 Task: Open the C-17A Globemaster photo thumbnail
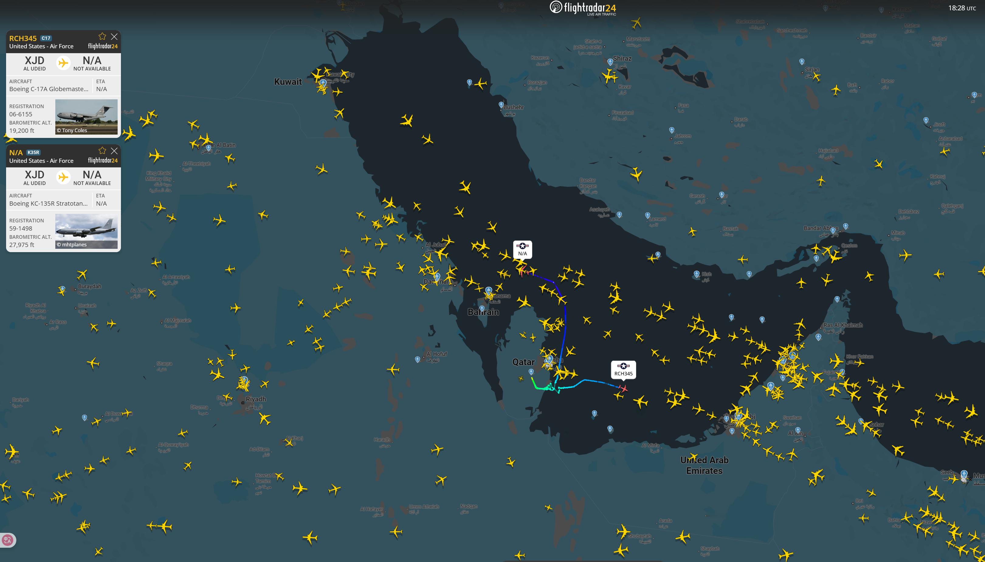coord(86,117)
